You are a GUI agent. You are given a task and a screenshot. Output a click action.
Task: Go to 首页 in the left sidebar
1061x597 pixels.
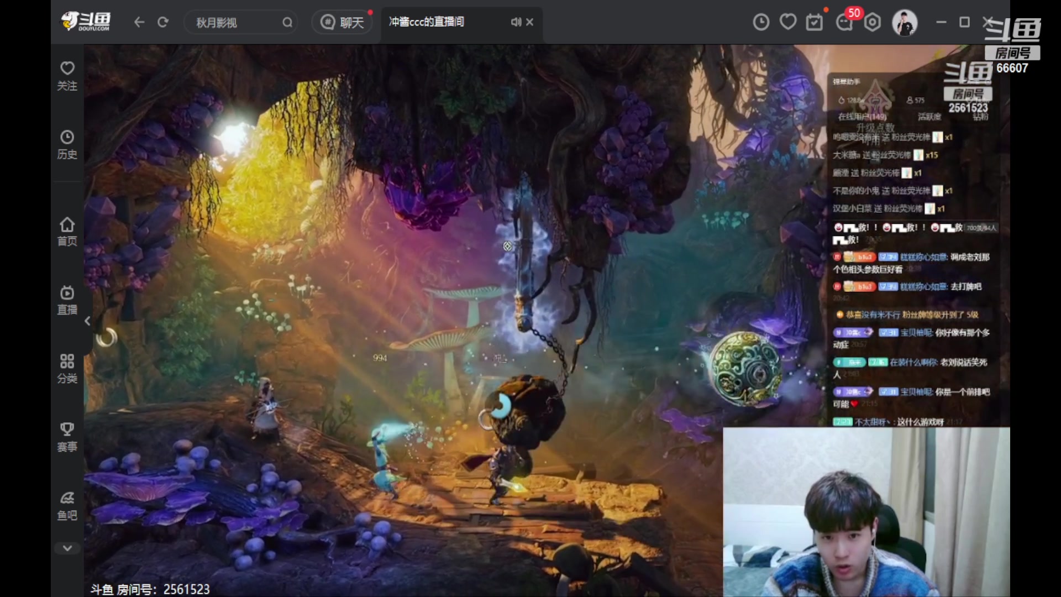[x=67, y=232]
